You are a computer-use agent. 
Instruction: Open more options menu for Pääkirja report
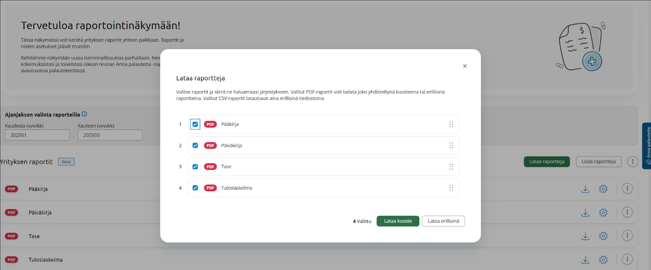[627, 188]
